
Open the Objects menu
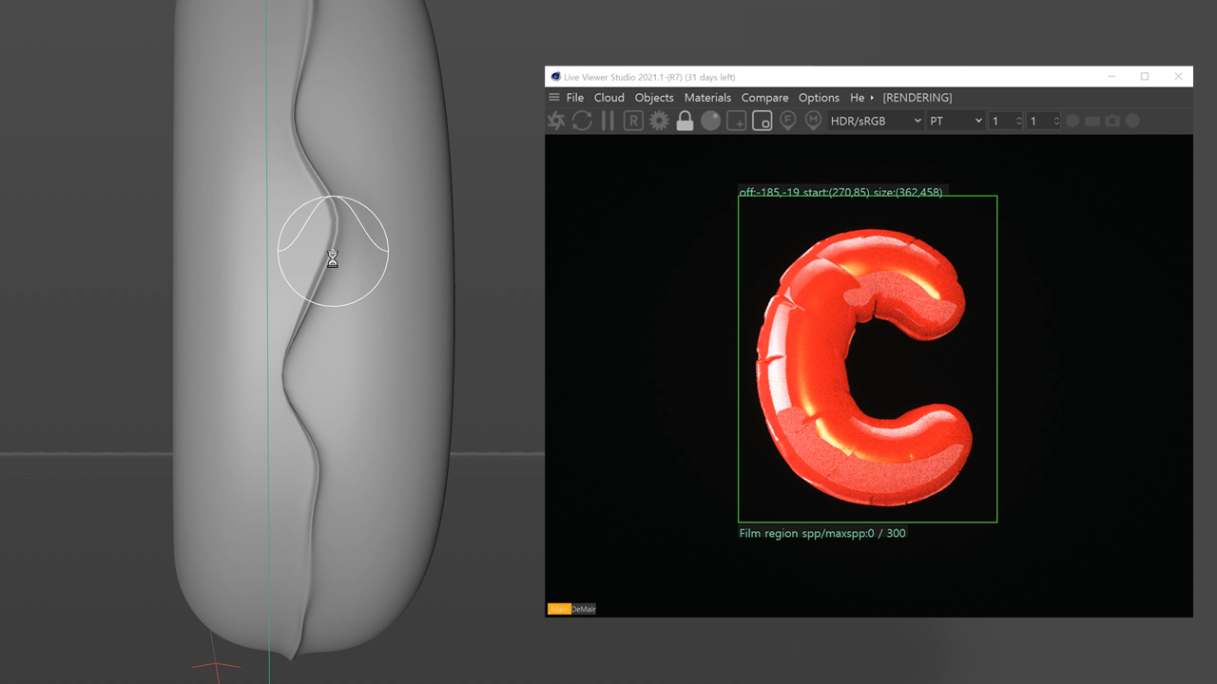654,98
